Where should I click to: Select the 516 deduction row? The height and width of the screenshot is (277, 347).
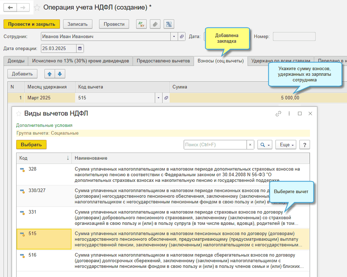click(x=163, y=261)
